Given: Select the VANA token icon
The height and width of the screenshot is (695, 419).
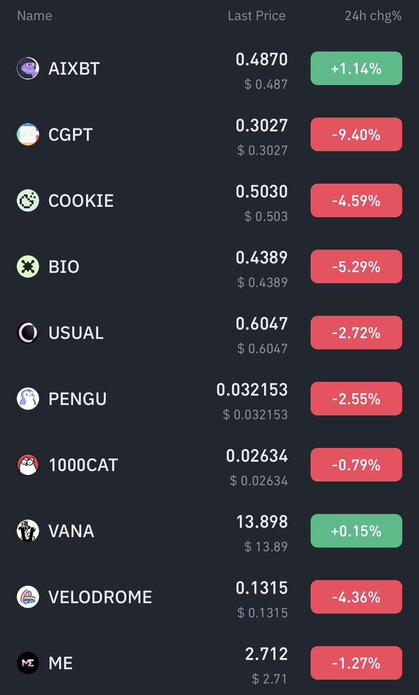Looking at the screenshot, I should (x=28, y=531).
